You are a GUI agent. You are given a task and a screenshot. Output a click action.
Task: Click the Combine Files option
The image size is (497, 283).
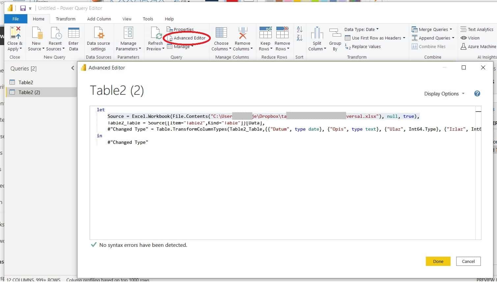[x=428, y=46]
